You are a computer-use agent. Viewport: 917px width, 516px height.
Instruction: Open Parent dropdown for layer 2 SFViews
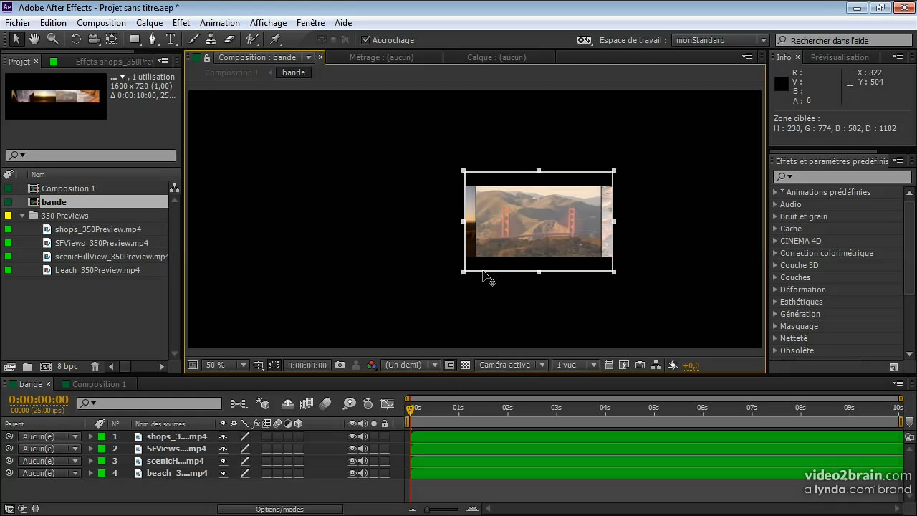[49, 449]
